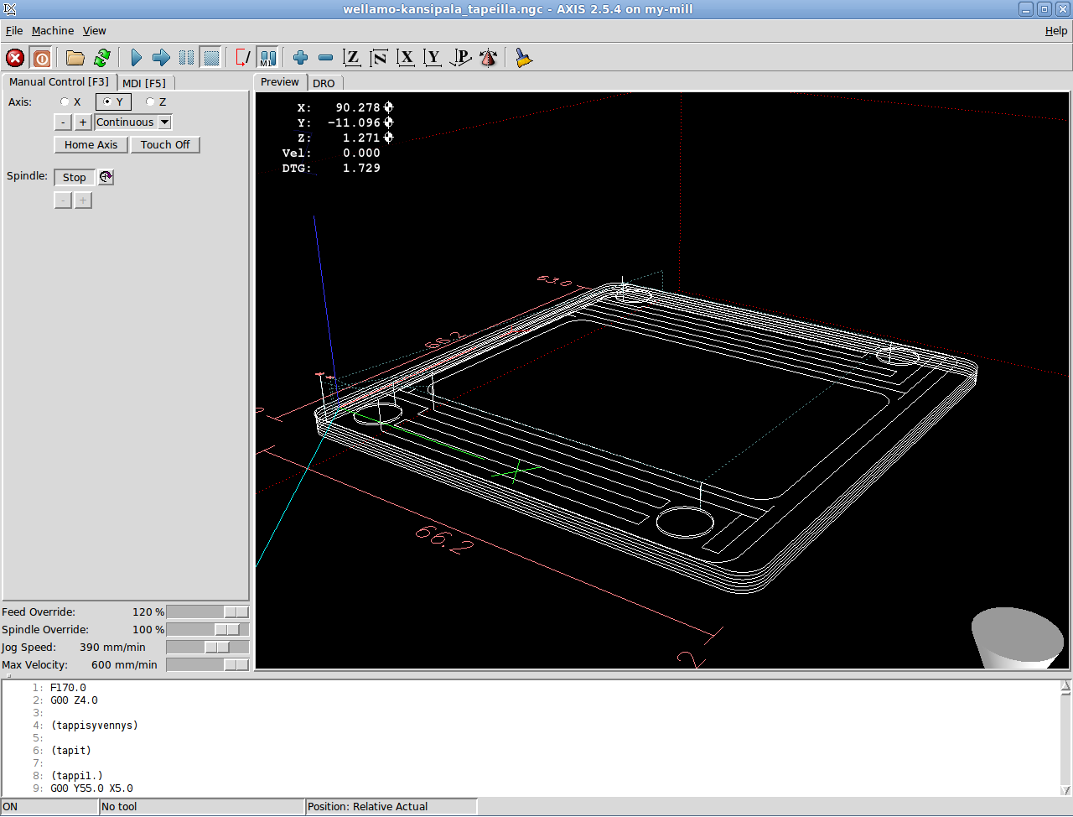Click scroll-up arrow of G-code listing
This screenshot has height=817, width=1073.
click(x=1065, y=686)
